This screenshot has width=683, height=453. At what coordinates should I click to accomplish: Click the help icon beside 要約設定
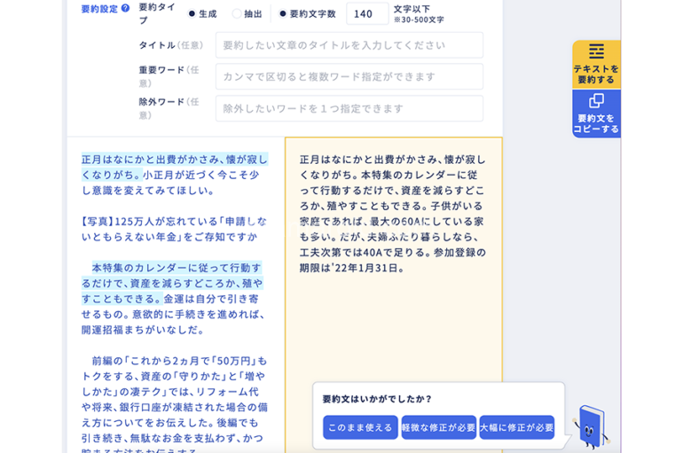[125, 9]
